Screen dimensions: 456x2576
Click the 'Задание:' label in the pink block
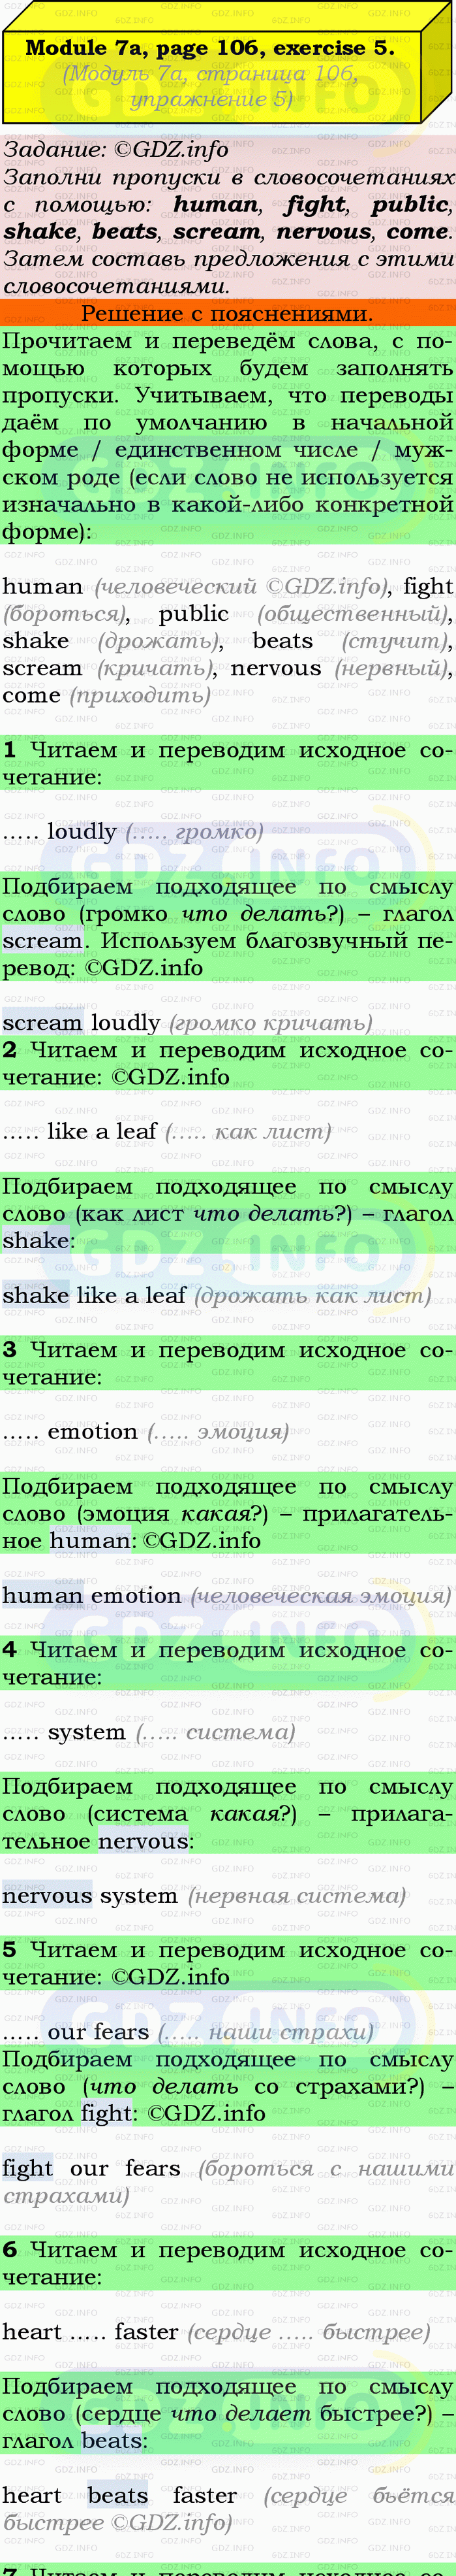[x=55, y=150]
